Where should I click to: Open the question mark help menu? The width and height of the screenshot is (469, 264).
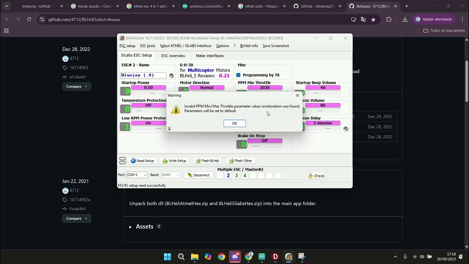(x=234, y=46)
